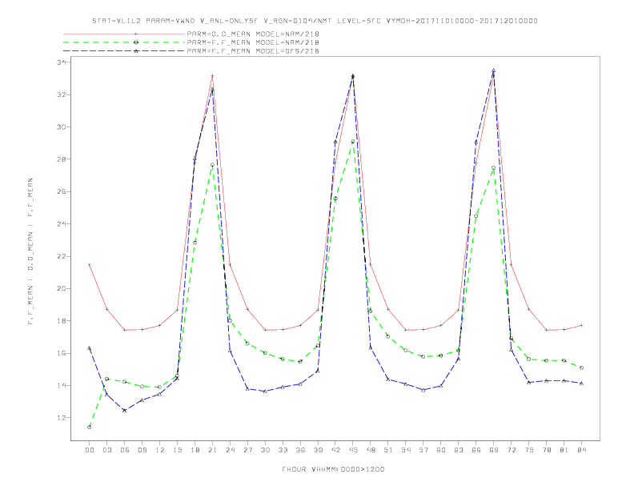Click green circle peak marker at hour 45
The height and width of the screenshot is (490, 634).
[x=353, y=142]
